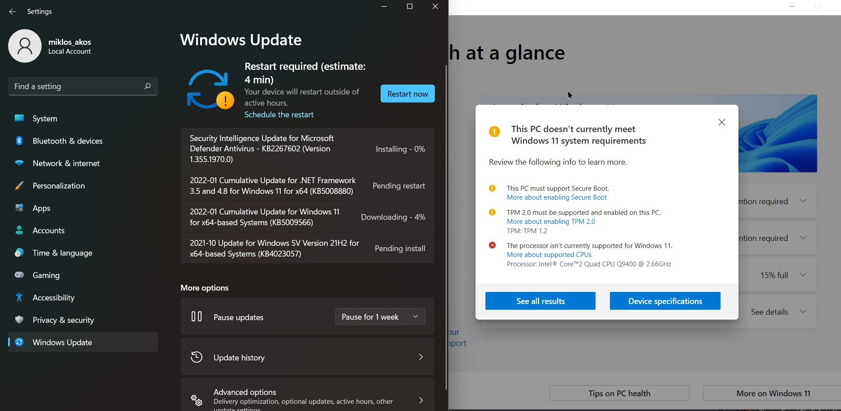Click the Update history label
841x411 pixels.
(239, 357)
